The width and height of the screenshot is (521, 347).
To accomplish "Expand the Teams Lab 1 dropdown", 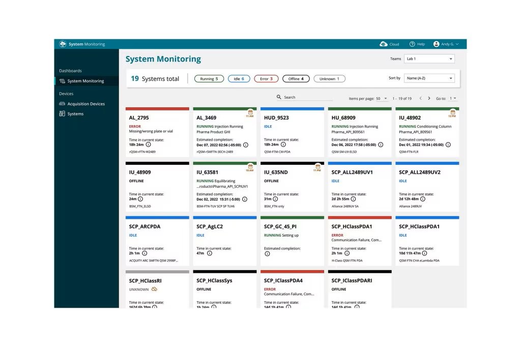I will click(429, 59).
